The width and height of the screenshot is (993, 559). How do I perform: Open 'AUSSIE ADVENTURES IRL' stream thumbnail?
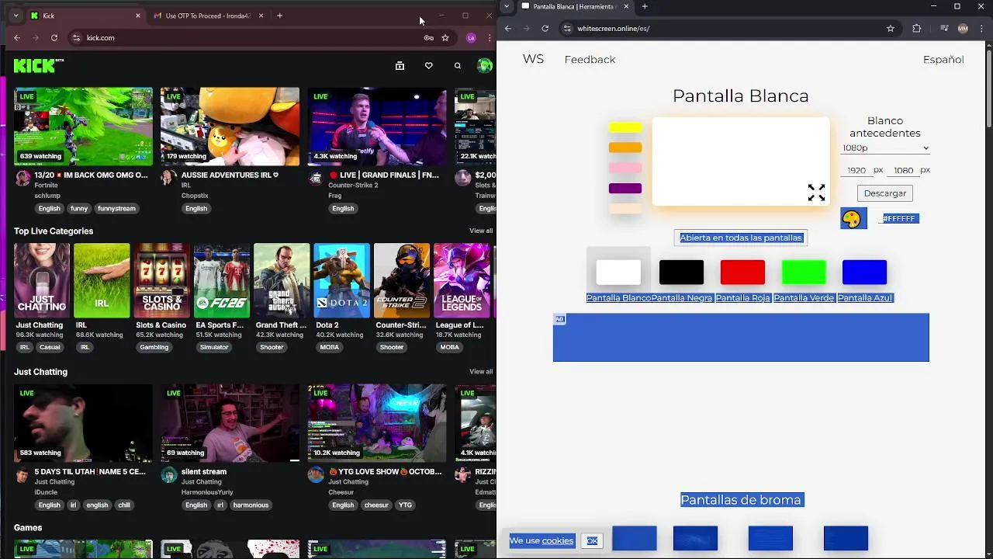[230, 127]
